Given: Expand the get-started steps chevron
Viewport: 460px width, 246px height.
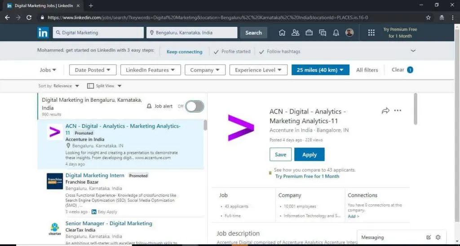Looking at the screenshot, I should coord(413,51).
